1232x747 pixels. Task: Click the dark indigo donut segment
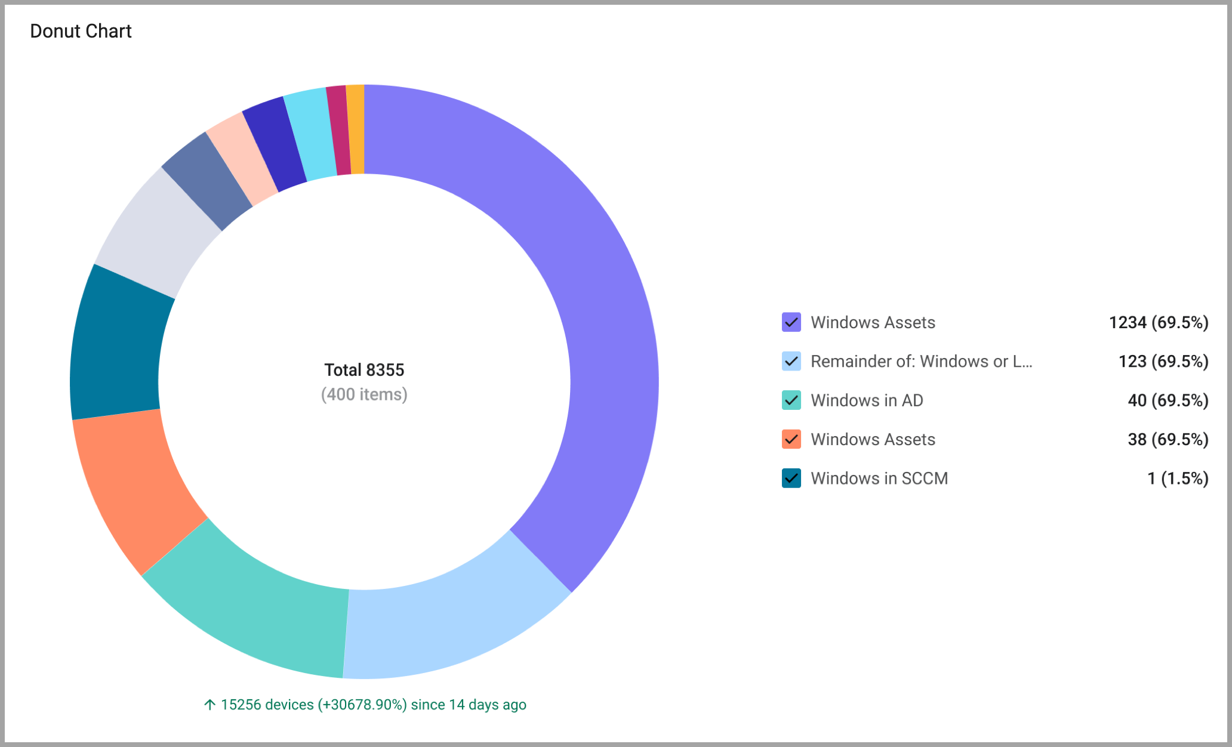[275, 143]
